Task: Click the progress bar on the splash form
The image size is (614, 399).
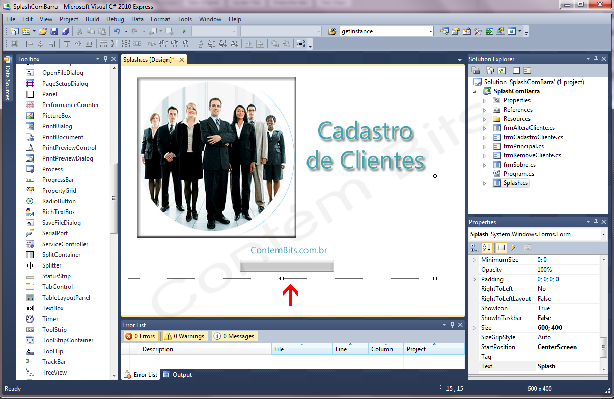Action: click(x=287, y=265)
